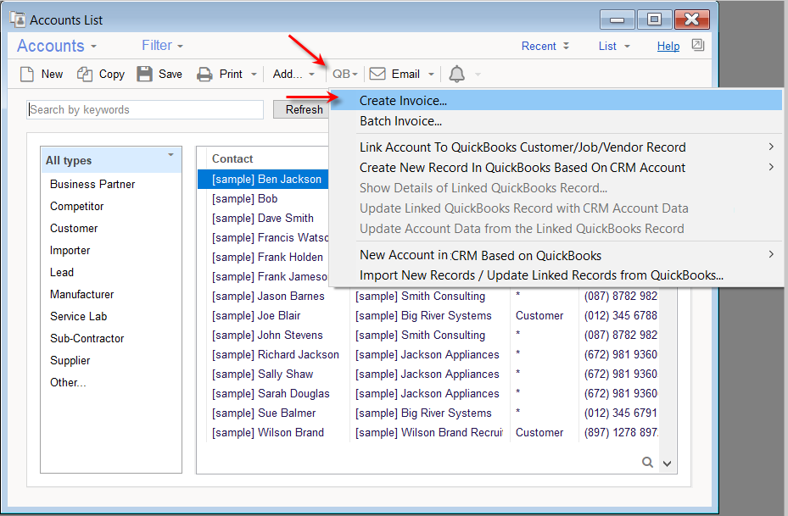Click the Search by keywords field

145,109
